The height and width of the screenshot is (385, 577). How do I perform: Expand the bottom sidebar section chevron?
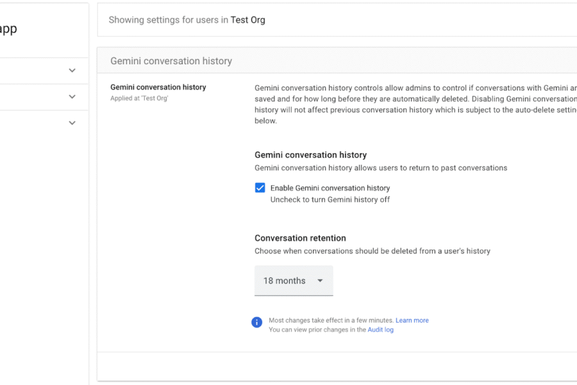[x=72, y=122]
